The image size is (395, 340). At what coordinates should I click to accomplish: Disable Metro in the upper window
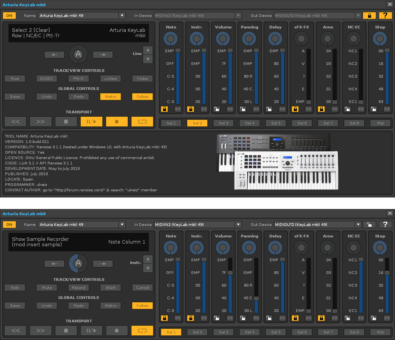(x=111, y=97)
